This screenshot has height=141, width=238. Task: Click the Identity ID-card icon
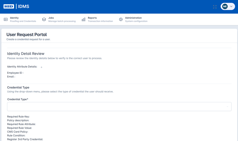pyautogui.click(x=6, y=19)
